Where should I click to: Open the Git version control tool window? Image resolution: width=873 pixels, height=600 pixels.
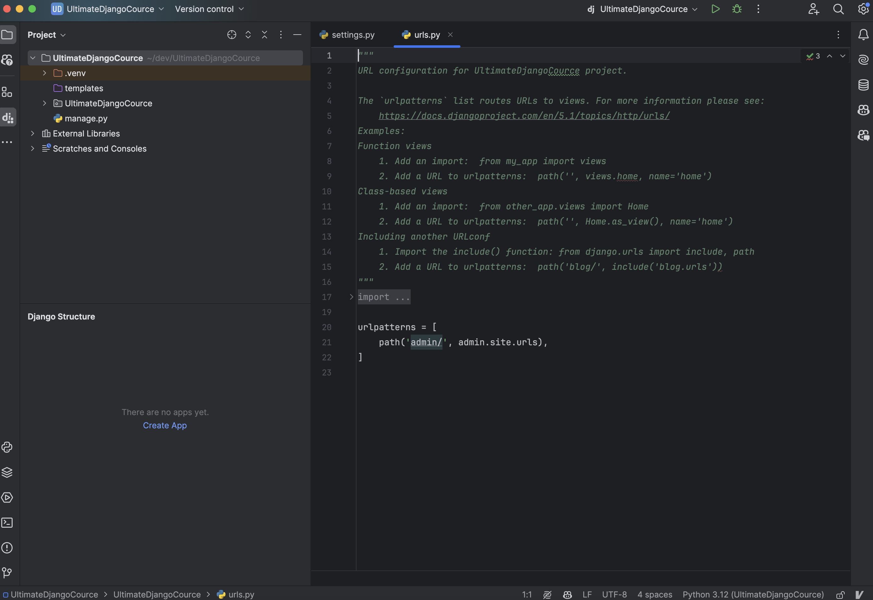7,573
